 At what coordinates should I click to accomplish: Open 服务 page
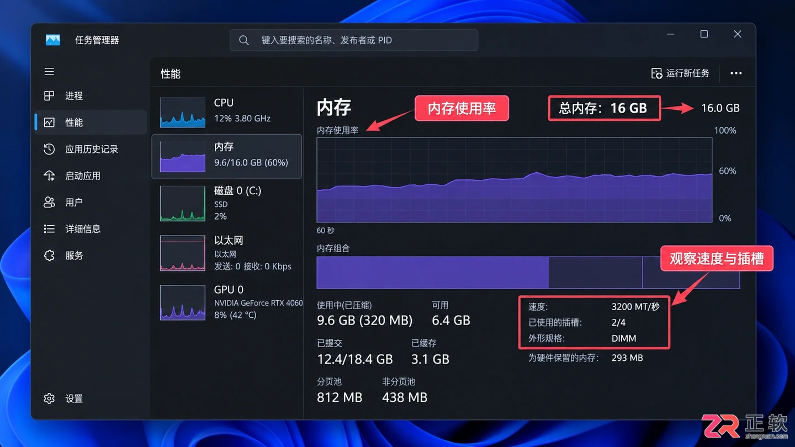91,255
